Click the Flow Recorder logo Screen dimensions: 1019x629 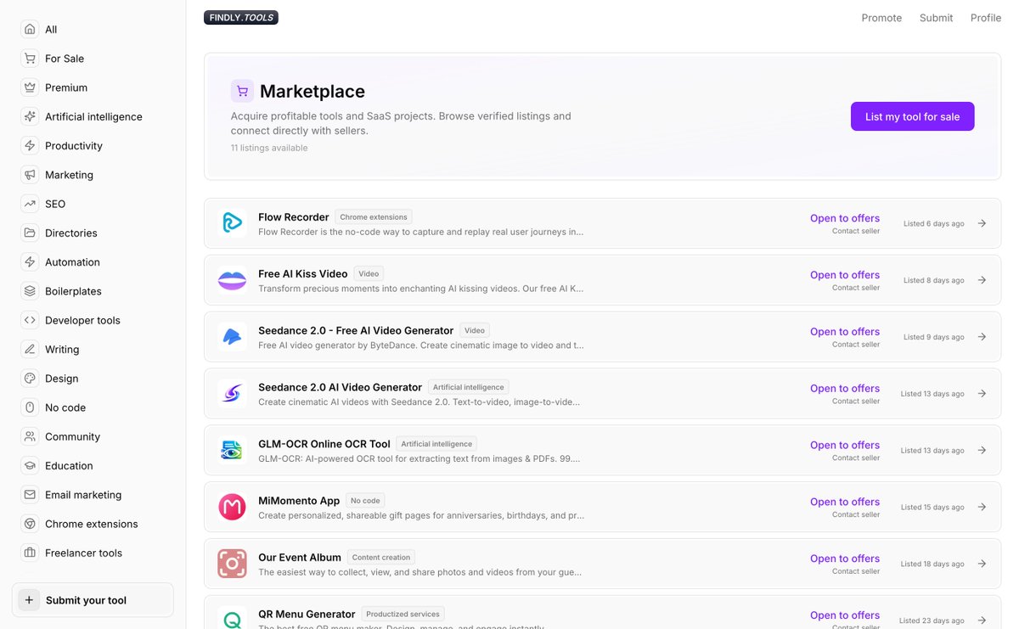click(x=232, y=223)
